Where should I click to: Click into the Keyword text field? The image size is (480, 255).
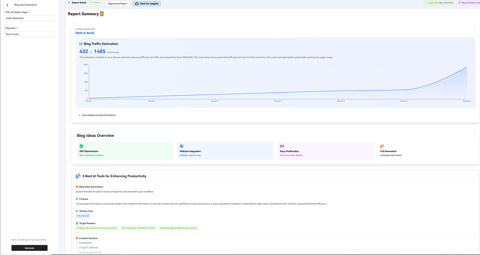click(x=29, y=34)
